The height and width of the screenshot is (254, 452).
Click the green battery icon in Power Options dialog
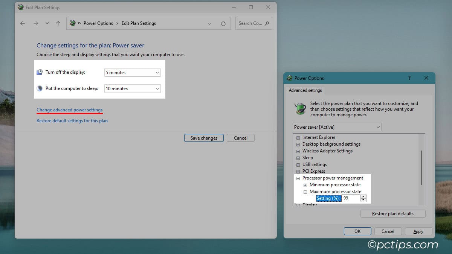tap(299, 108)
